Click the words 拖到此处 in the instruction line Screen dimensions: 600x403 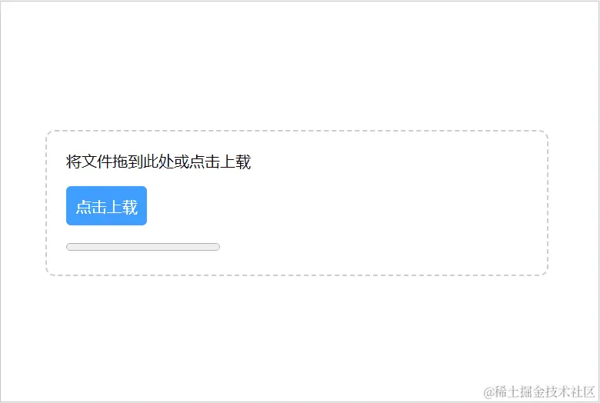(x=143, y=162)
